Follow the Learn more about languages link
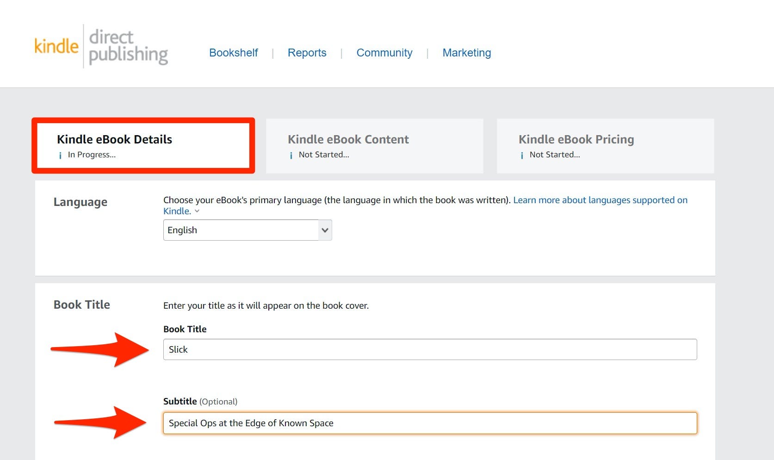Viewport: 774px width, 460px height. tap(600, 200)
